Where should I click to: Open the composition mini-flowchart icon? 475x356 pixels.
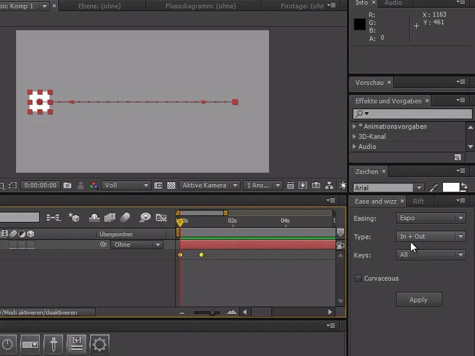(x=53, y=217)
